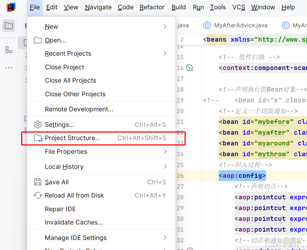Select Save All menu entry
Screen dimensions: 307x250
101,182
